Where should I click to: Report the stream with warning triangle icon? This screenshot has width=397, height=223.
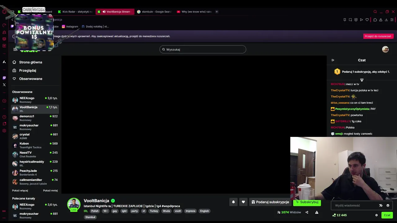click(x=317, y=212)
